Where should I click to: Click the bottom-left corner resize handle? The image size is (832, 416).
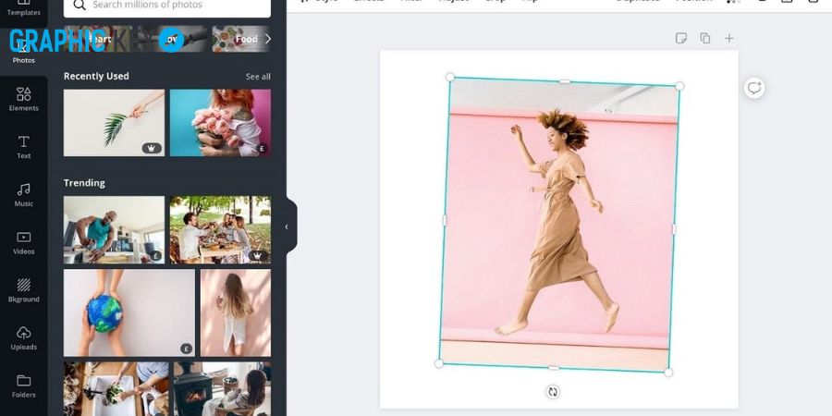tap(439, 363)
